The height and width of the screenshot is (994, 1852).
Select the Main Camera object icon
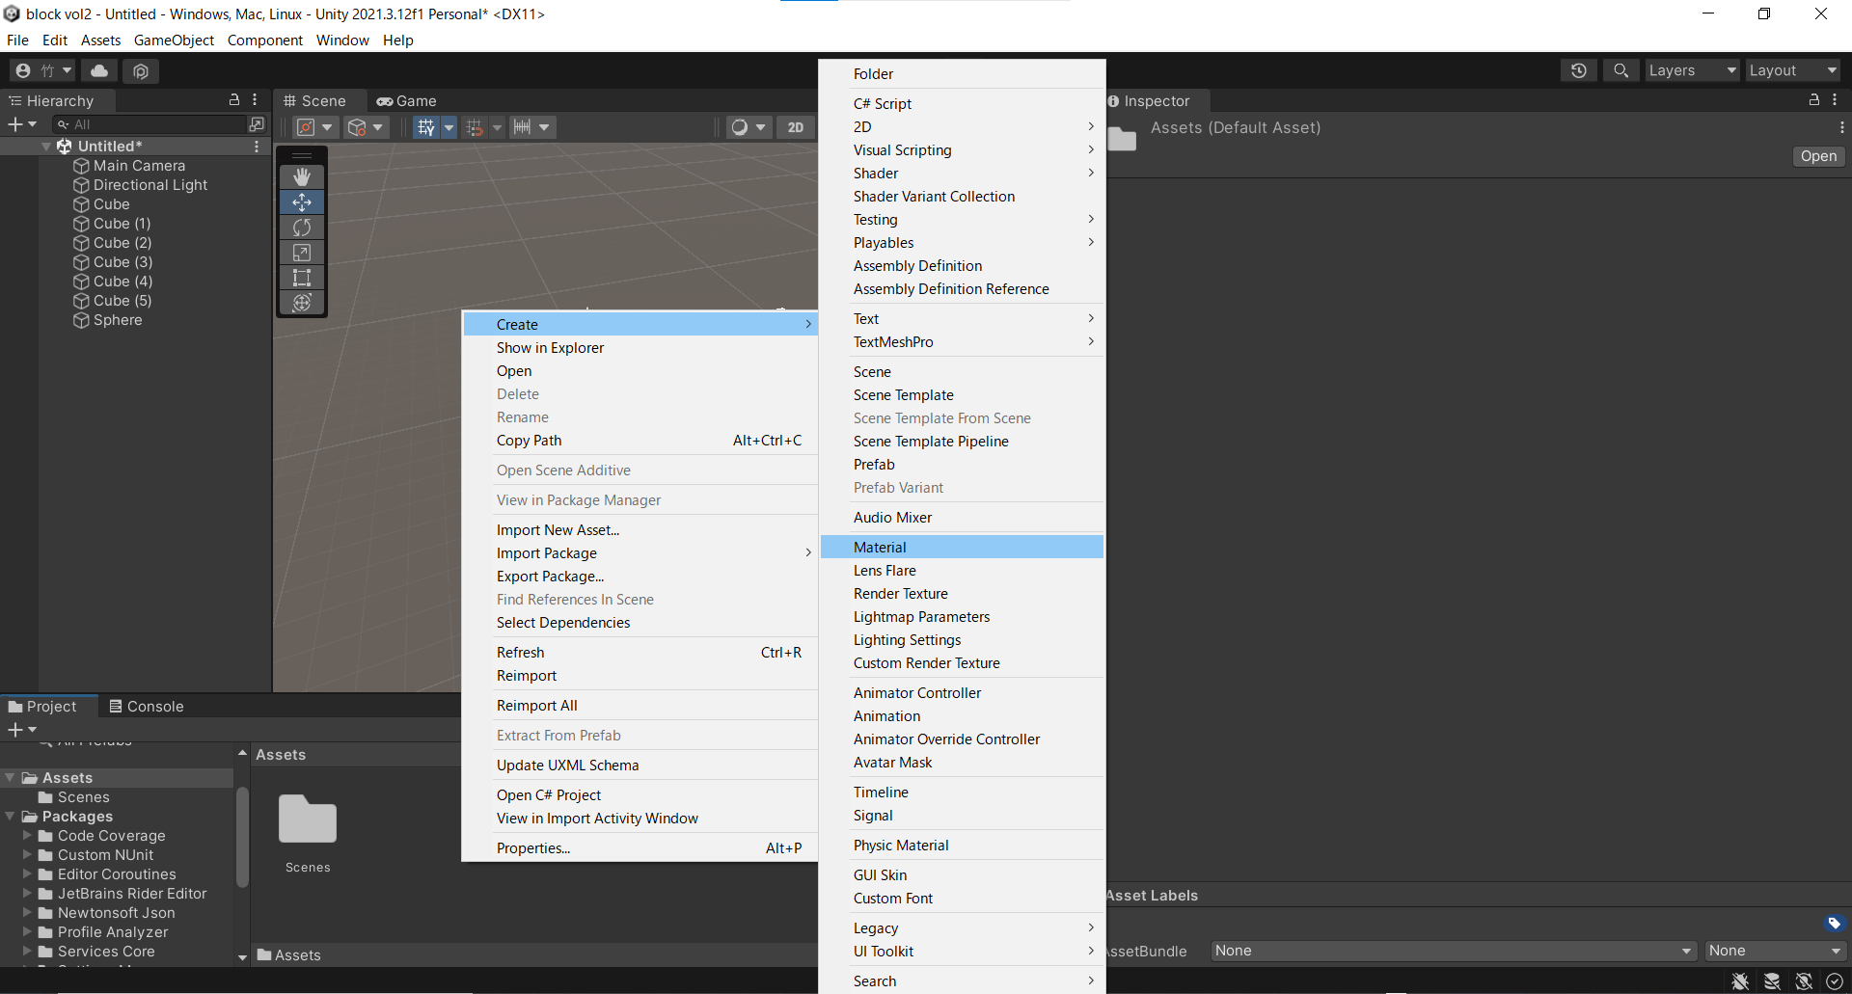(82, 166)
